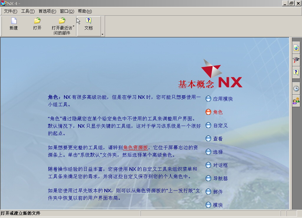Click the paragraph starting 如果您使用过早先版本
The width and height of the screenshot is (302, 218).
coord(124,194)
